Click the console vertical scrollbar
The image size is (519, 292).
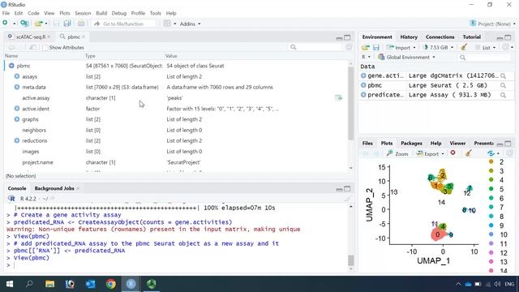click(351, 260)
